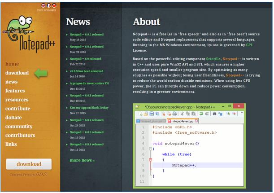This screenshot has width=274, height=193.
Task: Click the Zoom Out icon in Notepad++ toolbar
Action: [x=234, y=114]
